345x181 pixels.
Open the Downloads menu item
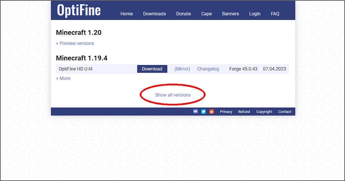[154, 13]
